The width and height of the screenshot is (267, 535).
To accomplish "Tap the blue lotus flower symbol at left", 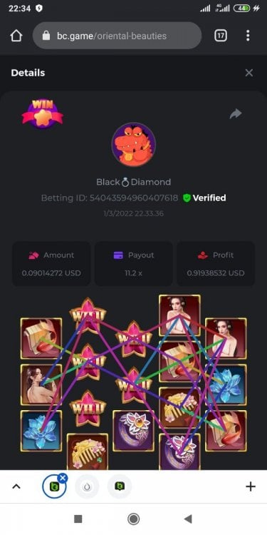I will pos(41,431).
